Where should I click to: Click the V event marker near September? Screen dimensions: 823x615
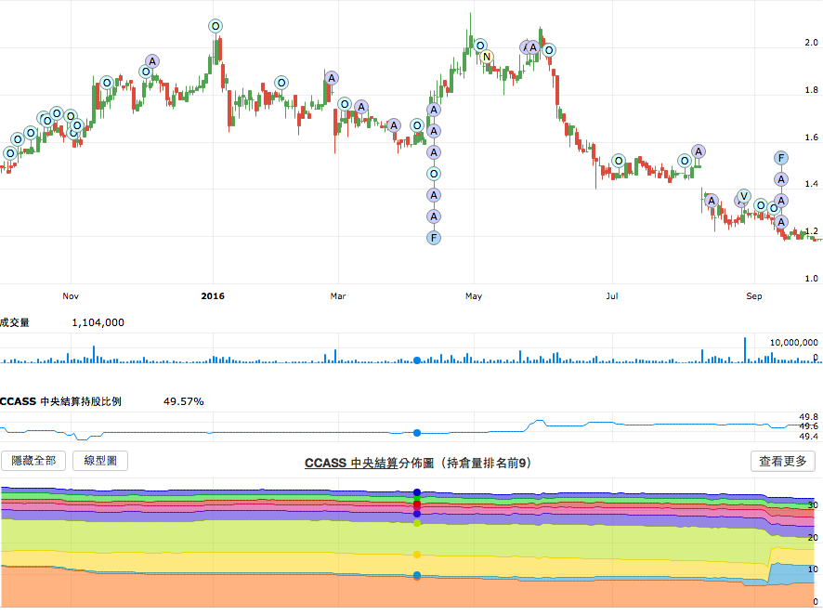(743, 196)
